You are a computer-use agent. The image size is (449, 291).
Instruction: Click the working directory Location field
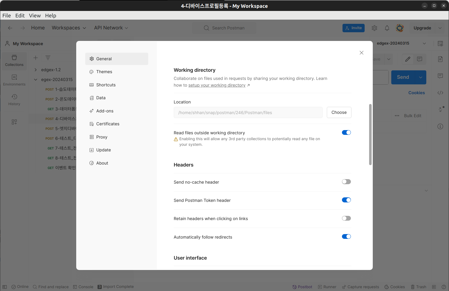(248, 112)
